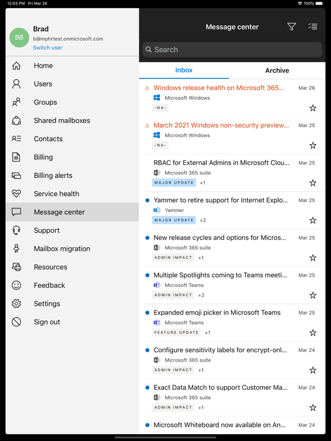Screen dimensions: 331x441
Task: Click FEATURE UPDATE tag on emoji picker message
Action: pyautogui.click(x=176, y=332)
